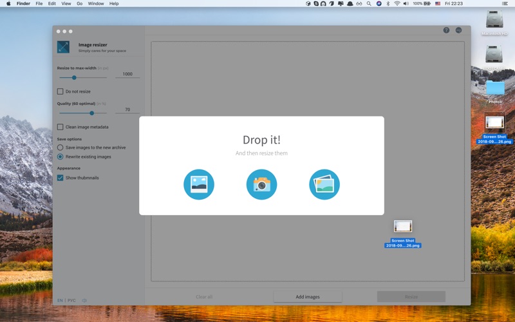Screen dimensions: 515x322
Task: Open the View menu
Action: (x=66, y=4)
